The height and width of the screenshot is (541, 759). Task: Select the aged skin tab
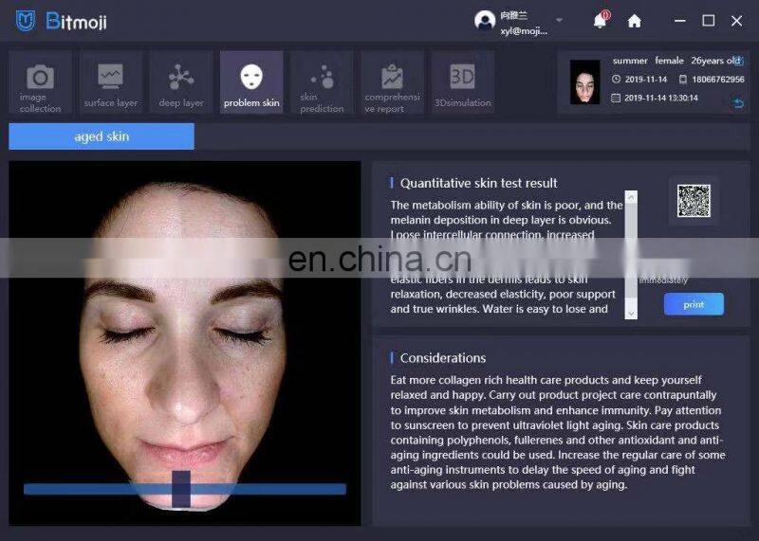tap(102, 136)
